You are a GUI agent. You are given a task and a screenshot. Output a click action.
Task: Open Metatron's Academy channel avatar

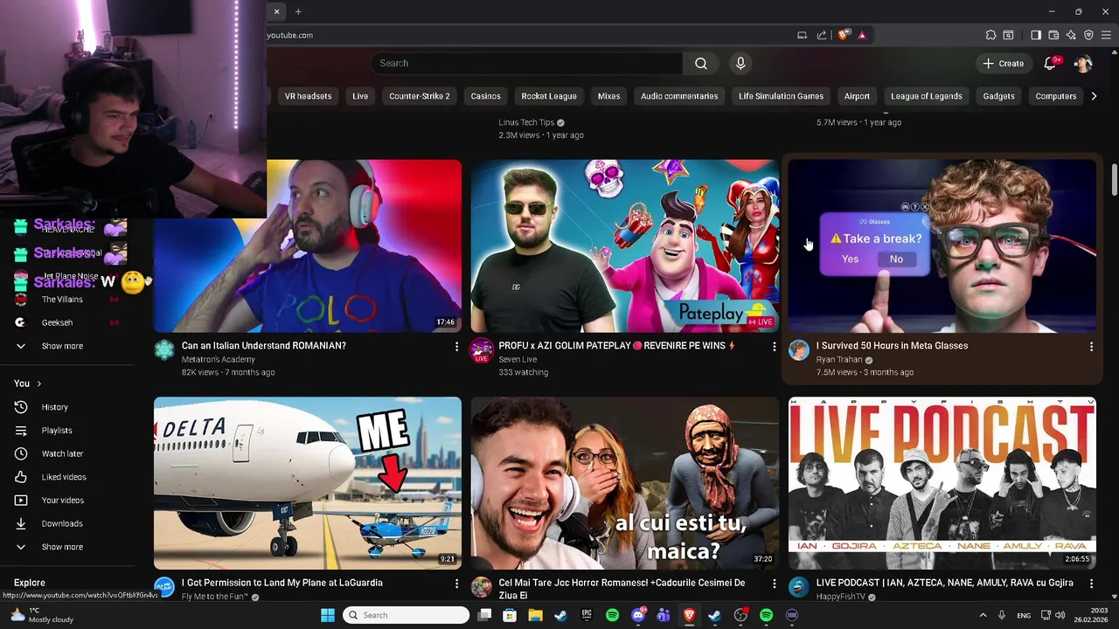click(x=164, y=350)
